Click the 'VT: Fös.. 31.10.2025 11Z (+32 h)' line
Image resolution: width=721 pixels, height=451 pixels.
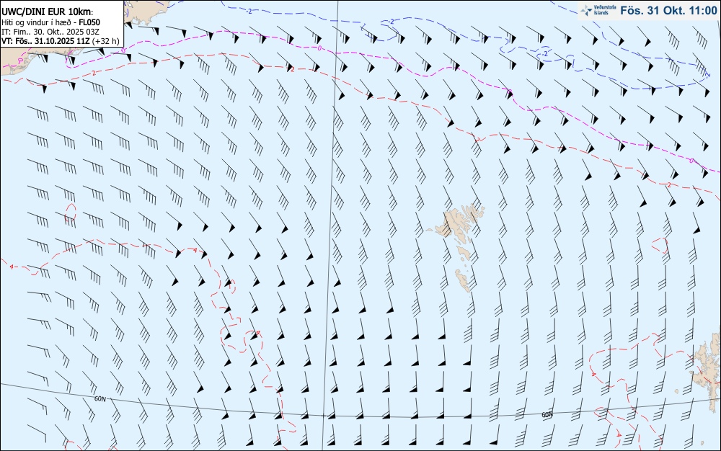[x=61, y=41]
